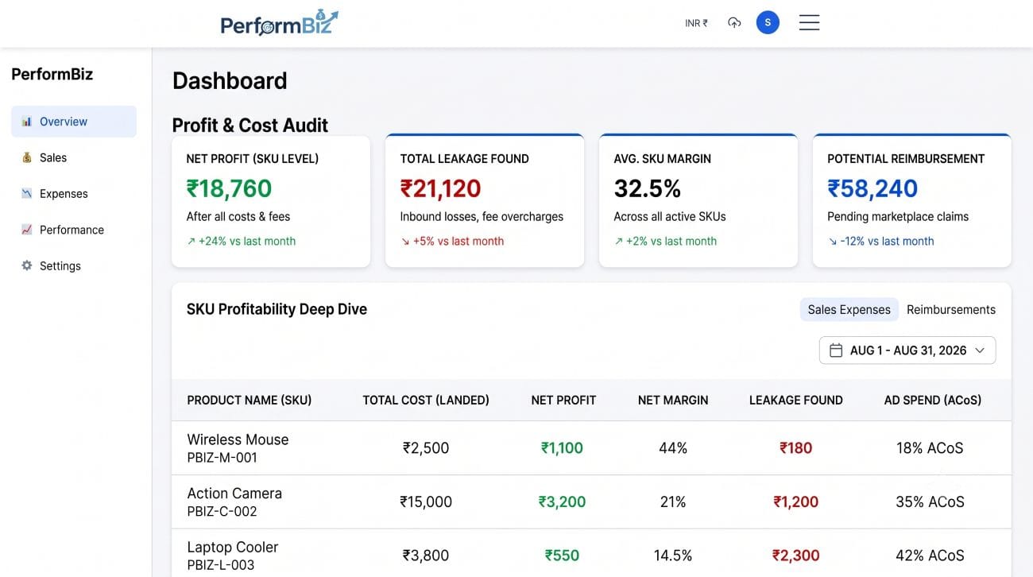Click the PerformBiz logo in header

(x=280, y=23)
